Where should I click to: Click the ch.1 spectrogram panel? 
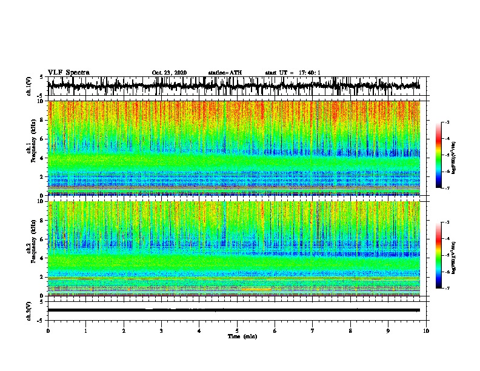(234, 148)
